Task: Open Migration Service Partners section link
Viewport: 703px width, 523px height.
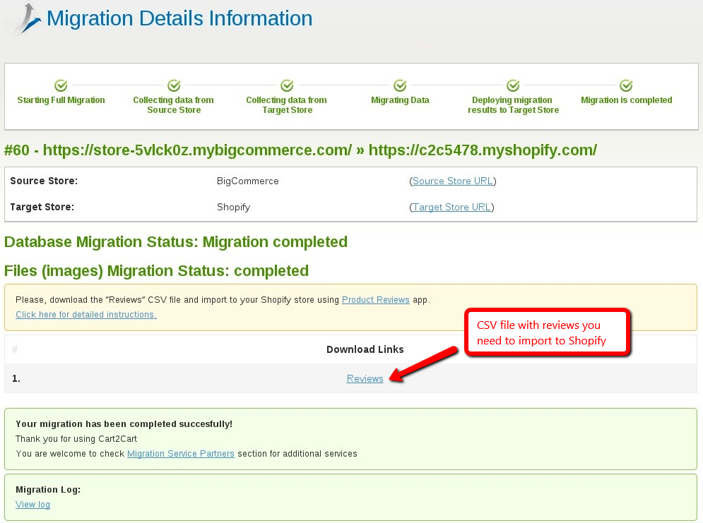Action: point(180,454)
